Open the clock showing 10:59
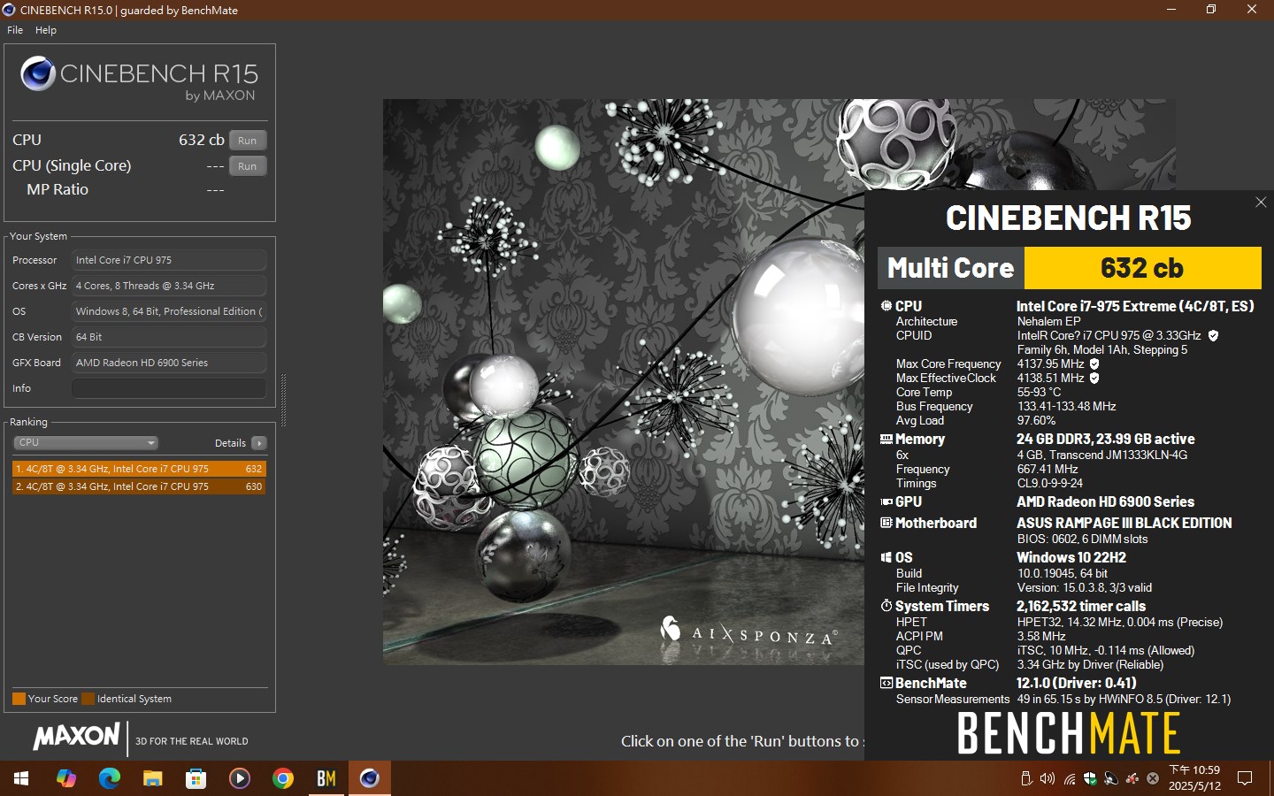This screenshot has height=796, width=1274. coord(1194,778)
